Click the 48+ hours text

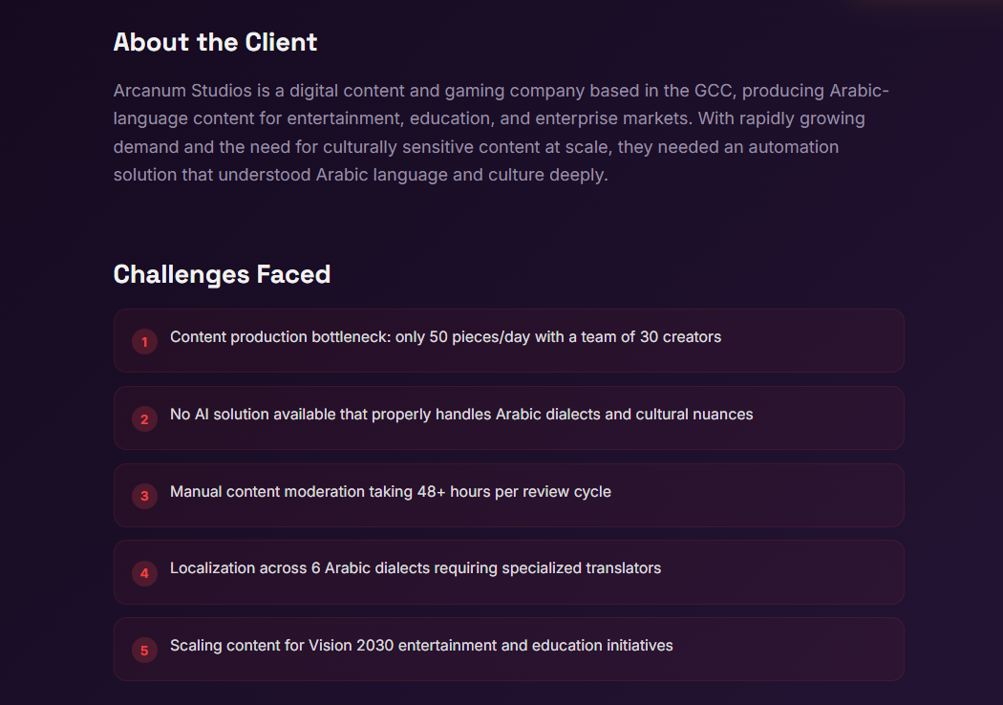click(454, 492)
